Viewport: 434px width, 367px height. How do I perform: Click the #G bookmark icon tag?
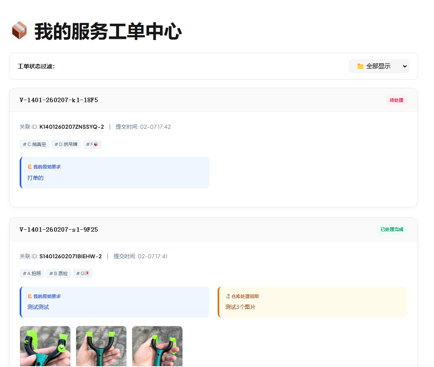[x=83, y=273]
